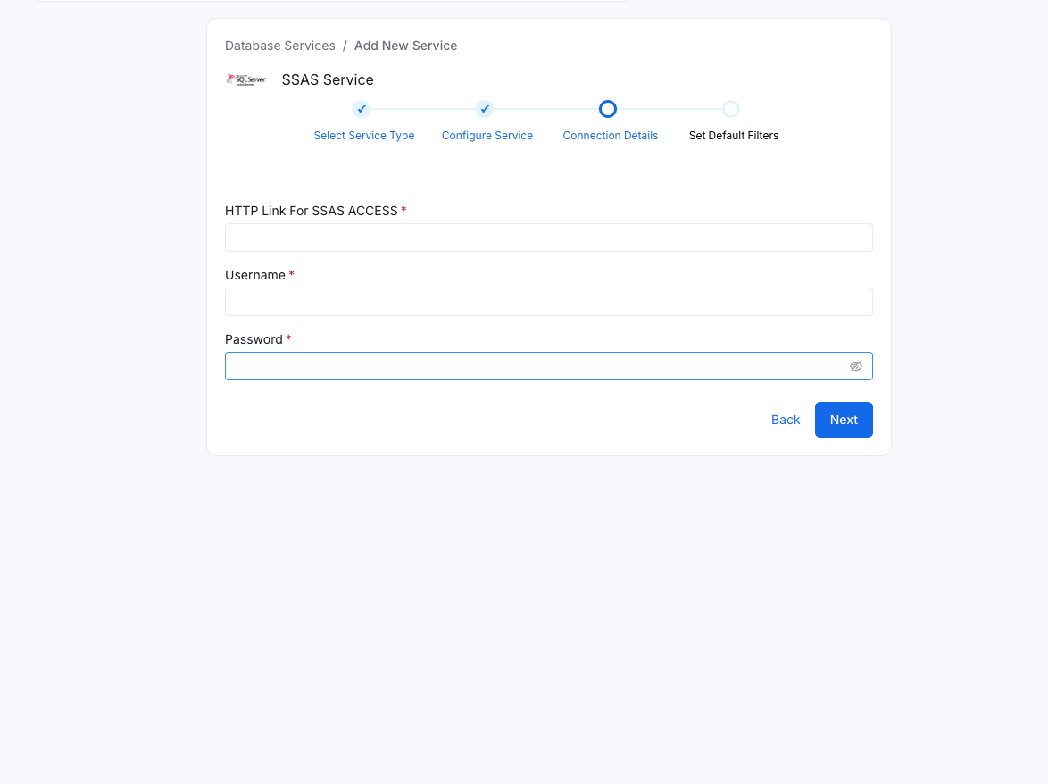
Task: Open Database Services from the breadcrumb
Action: 279,45
